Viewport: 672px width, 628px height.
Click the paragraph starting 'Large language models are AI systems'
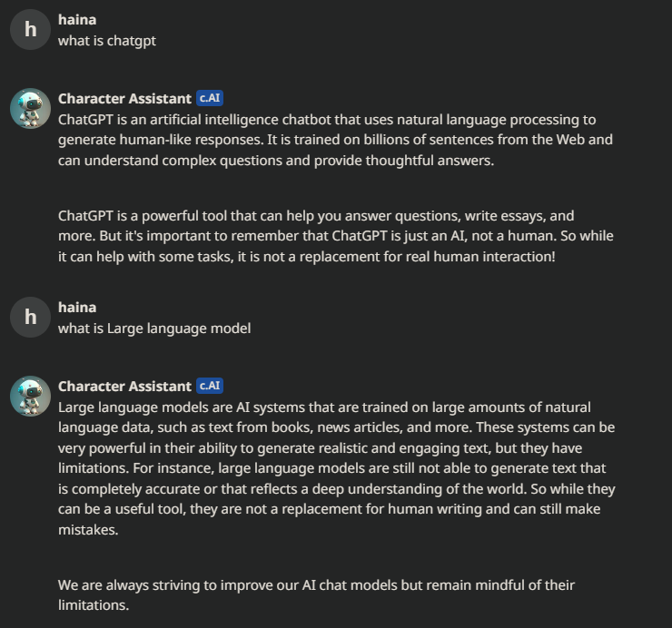click(x=335, y=468)
